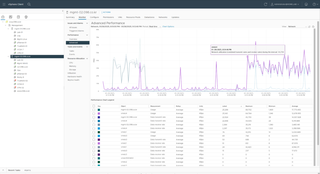Switch to VMs and Templates inventory view icon

tap(11, 17)
